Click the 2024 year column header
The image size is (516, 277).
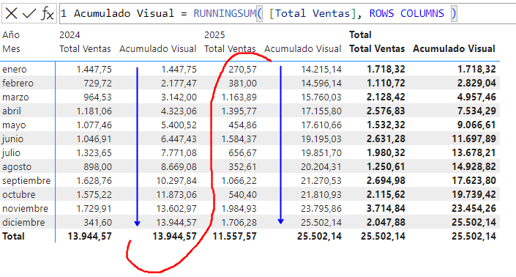[70, 35]
